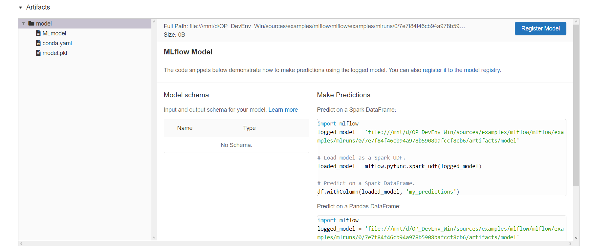Click inside the Pandas DataFrame code snippet

coord(441,229)
